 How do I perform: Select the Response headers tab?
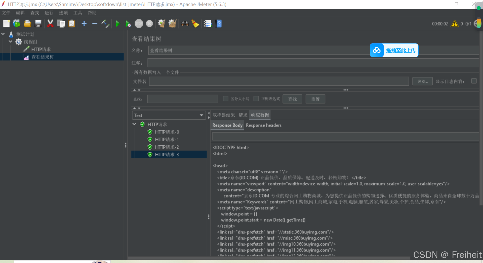264,125
